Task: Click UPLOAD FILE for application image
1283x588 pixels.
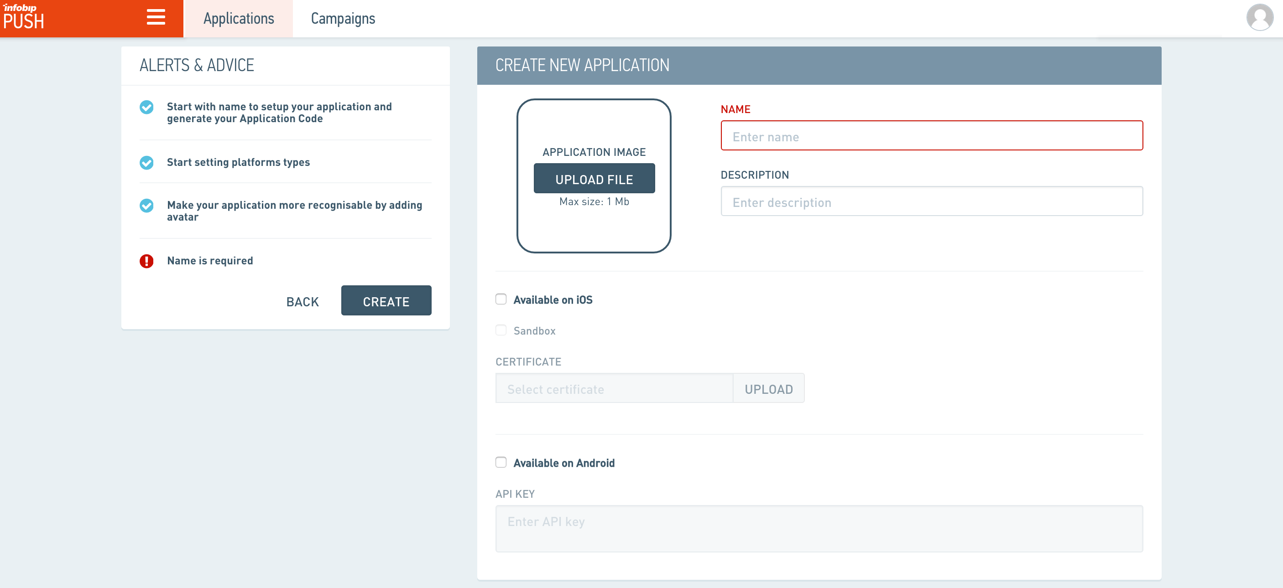Action: [x=594, y=179]
